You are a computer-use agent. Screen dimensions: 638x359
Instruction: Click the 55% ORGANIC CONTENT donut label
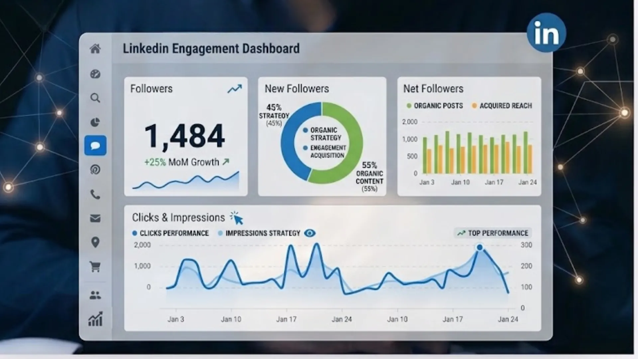(x=370, y=177)
